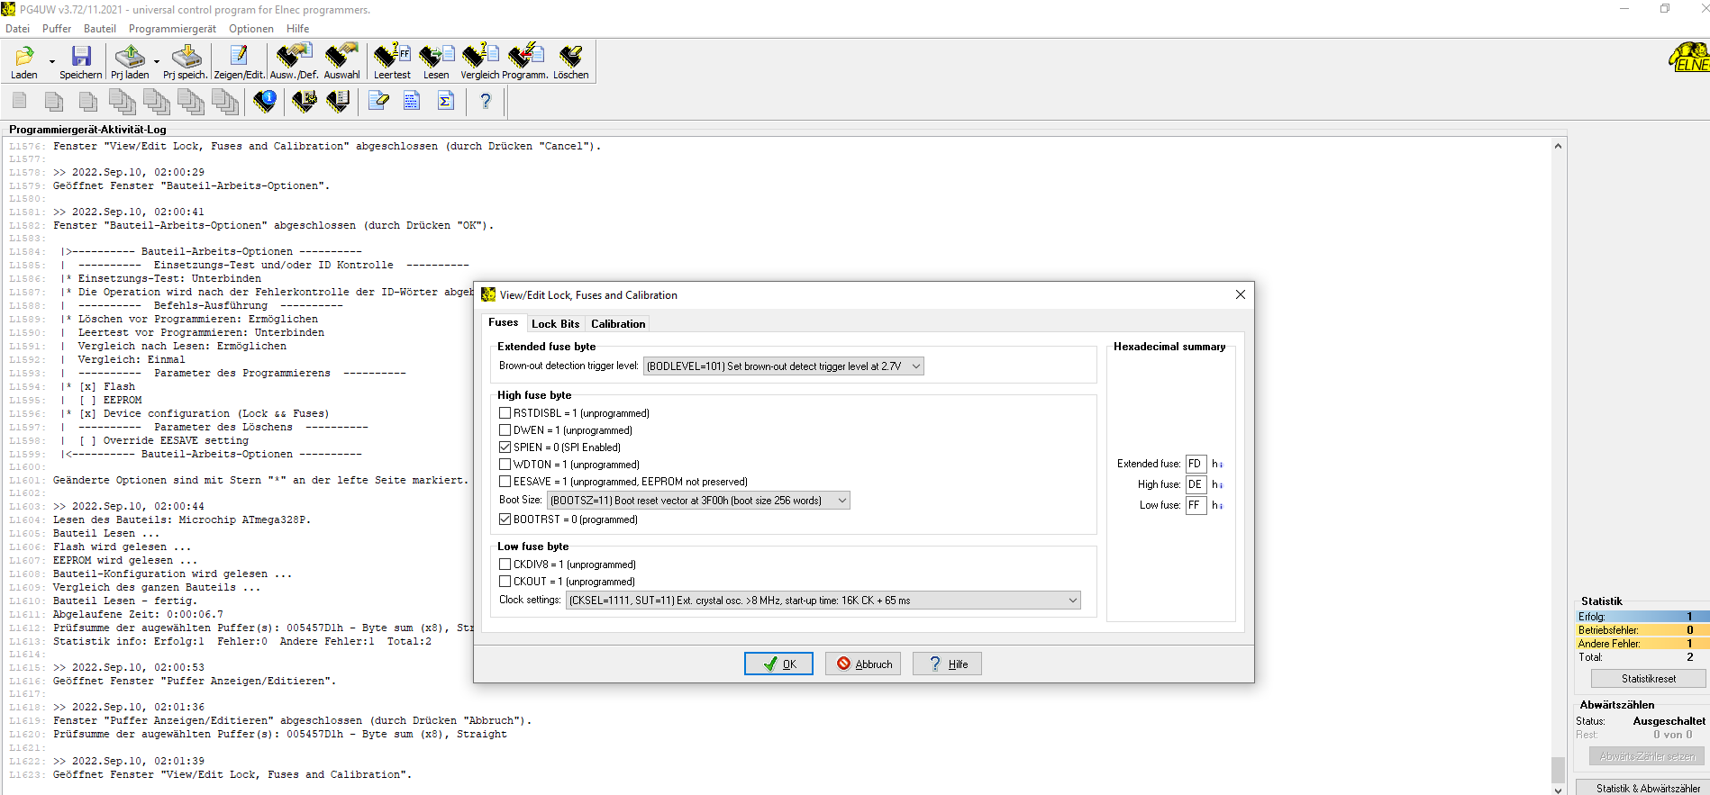The height and width of the screenshot is (795, 1710).
Task: Click the log scrollbar thumb
Action: click(1558, 770)
